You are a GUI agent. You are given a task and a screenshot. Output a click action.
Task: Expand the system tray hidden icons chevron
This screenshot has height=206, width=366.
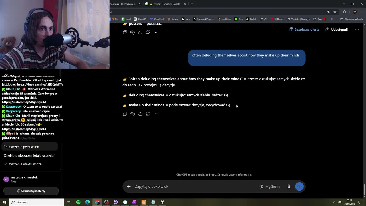click(334, 202)
